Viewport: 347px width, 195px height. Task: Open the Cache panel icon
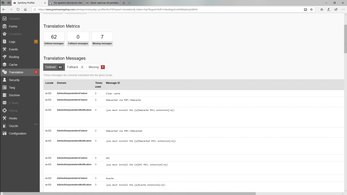(5, 64)
